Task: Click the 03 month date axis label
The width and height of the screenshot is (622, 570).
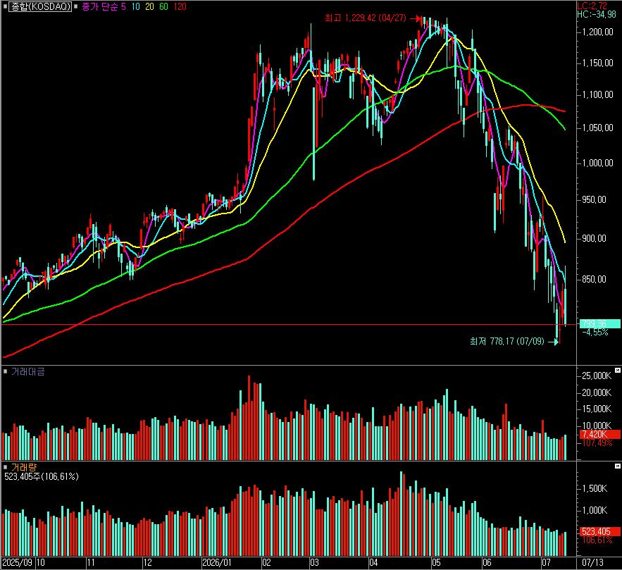Action: point(315,563)
